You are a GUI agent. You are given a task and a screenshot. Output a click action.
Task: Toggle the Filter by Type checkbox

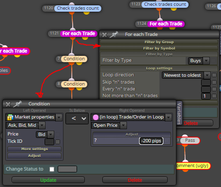pyautogui.click(x=213, y=61)
